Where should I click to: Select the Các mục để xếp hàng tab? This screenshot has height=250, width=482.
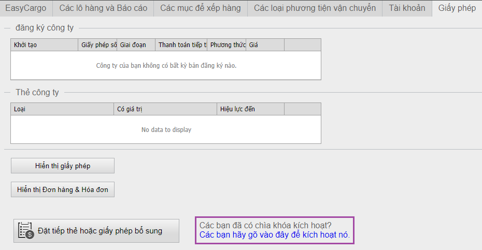click(x=200, y=8)
